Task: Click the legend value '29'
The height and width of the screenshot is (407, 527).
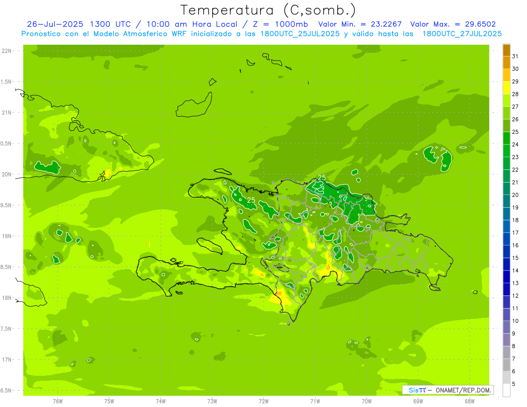Action: [x=515, y=82]
